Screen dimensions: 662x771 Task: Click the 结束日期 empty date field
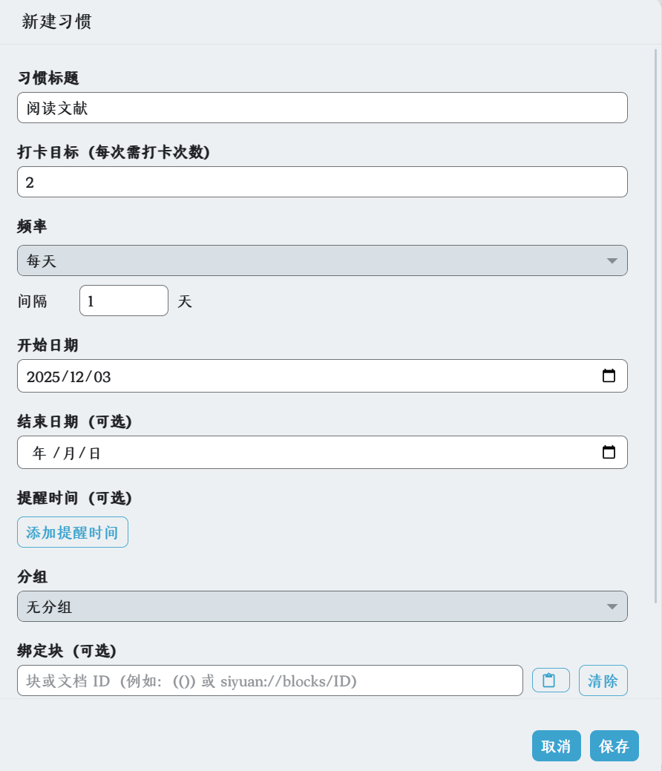point(297,452)
